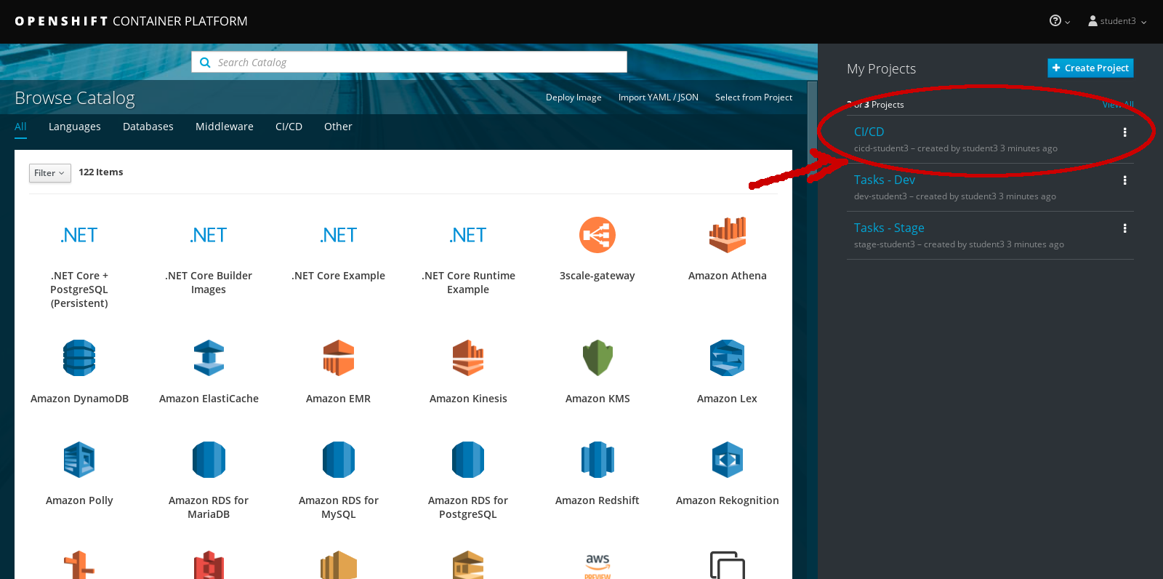Image resolution: width=1163 pixels, height=579 pixels.
Task: Open the Tasks - Stage project
Action: click(x=889, y=228)
